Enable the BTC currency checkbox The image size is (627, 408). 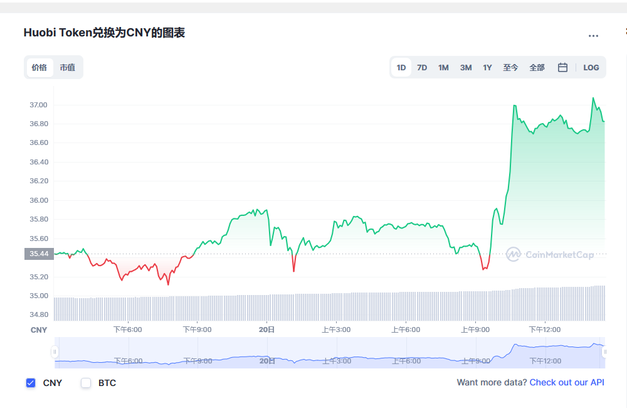coord(86,383)
